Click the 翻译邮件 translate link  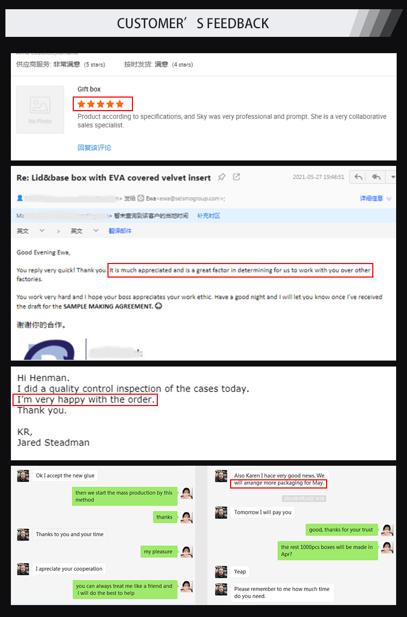(x=120, y=231)
